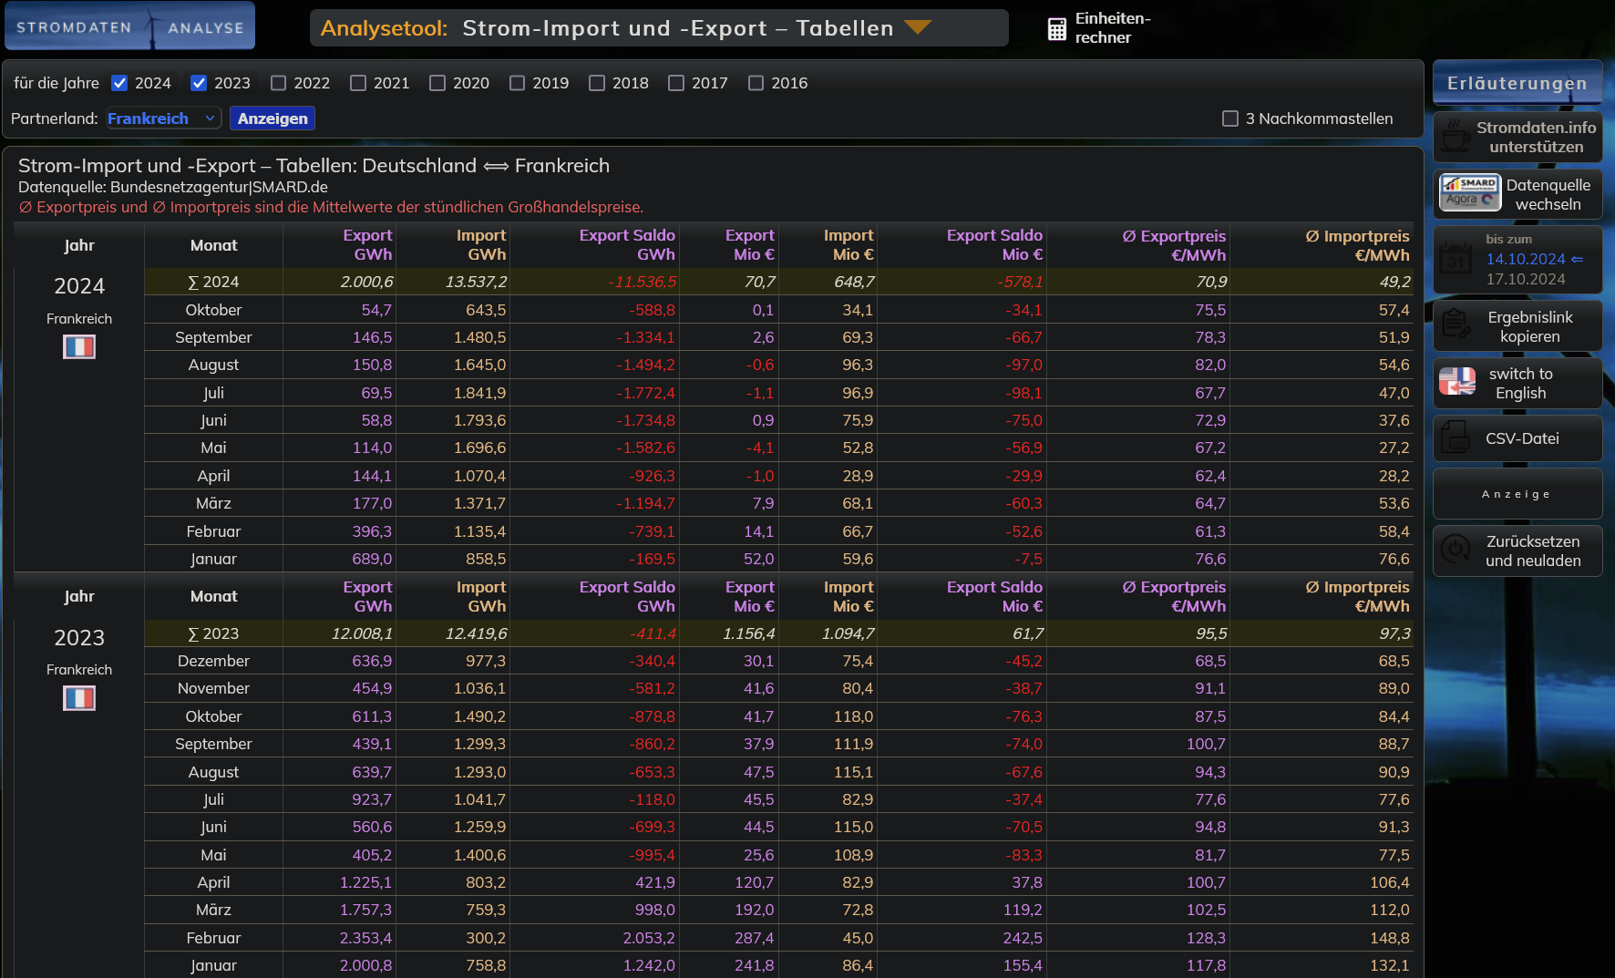Click the Anzeigen button
Viewport: 1615px width, 978px height.
(x=273, y=118)
